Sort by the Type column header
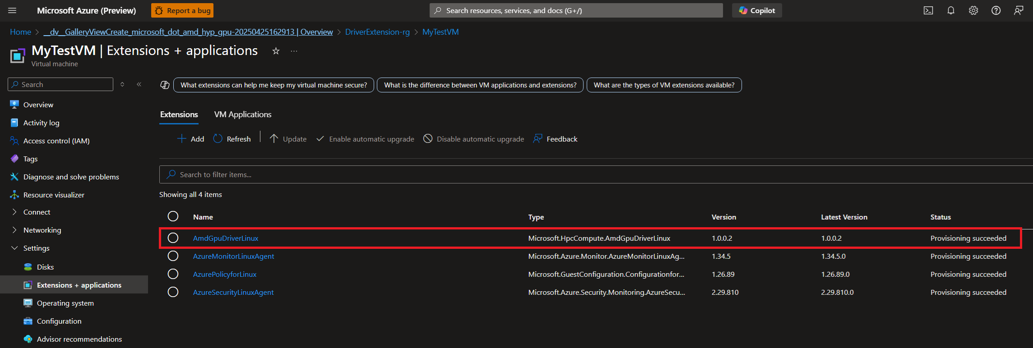 [x=536, y=217]
